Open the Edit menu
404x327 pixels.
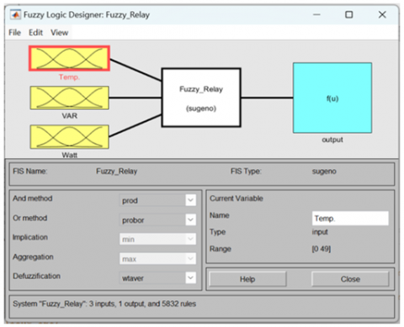[35, 33]
